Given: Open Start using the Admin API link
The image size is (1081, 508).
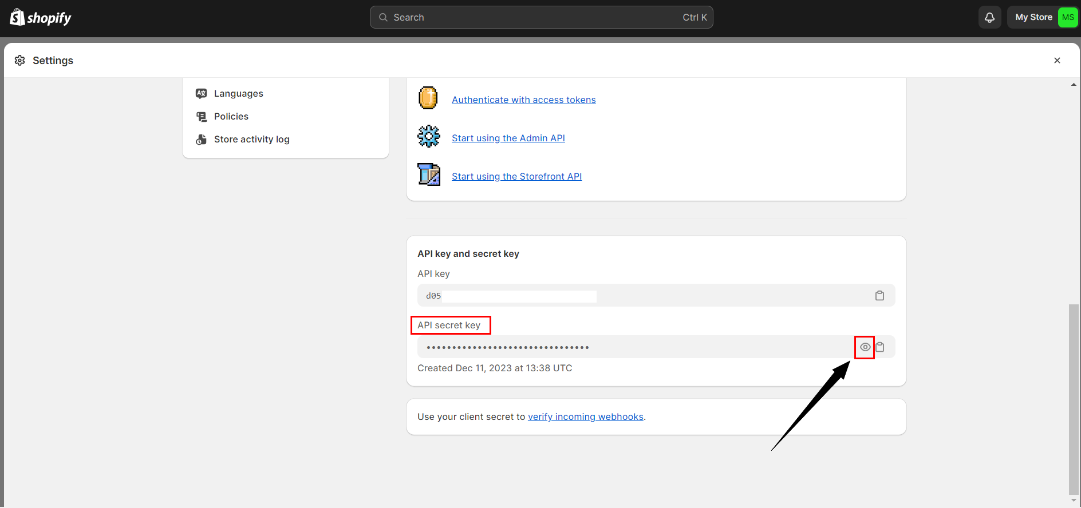Looking at the screenshot, I should point(508,138).
